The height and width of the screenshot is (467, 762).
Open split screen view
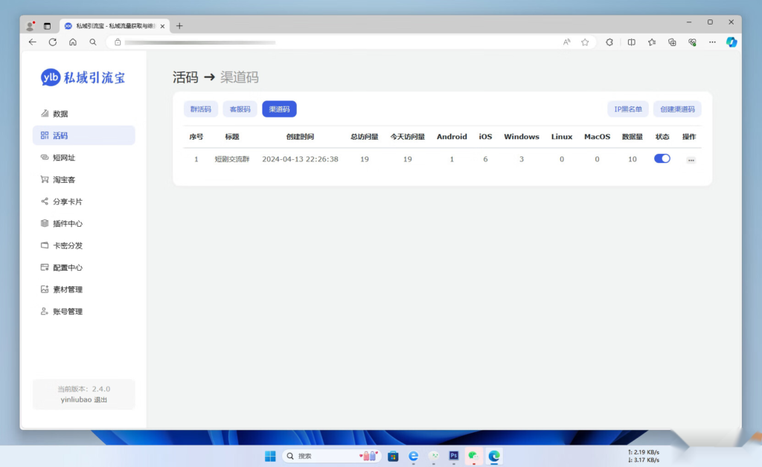(631, 42)
